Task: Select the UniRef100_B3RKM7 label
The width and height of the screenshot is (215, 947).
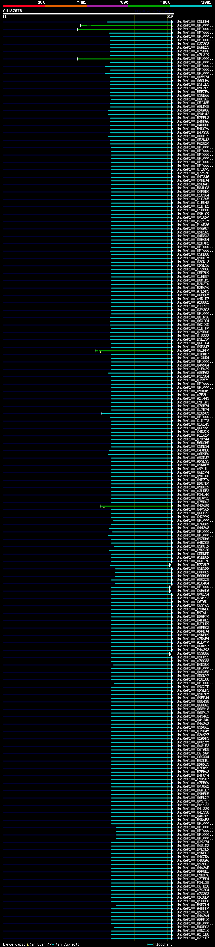Action: pyautogui.click(x=193, y=354)
